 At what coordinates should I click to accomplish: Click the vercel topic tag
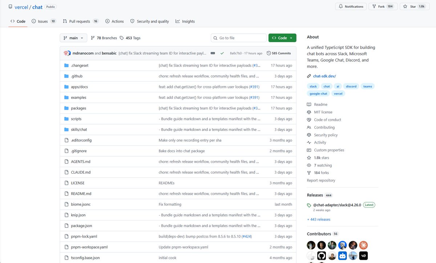coord(338,94)
